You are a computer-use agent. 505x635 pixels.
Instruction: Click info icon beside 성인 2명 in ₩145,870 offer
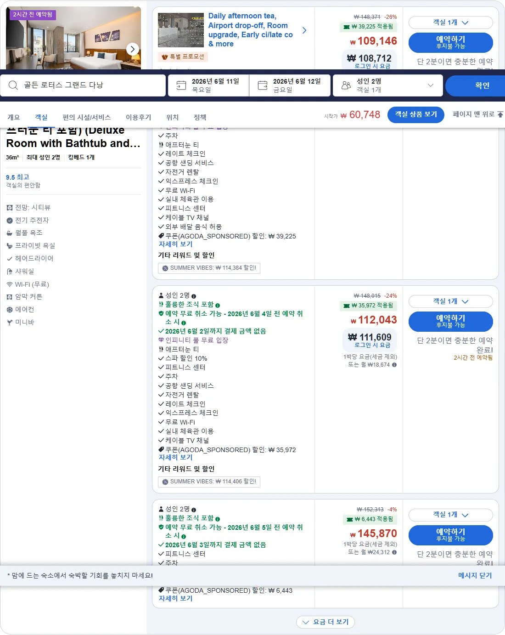coord(194,510)
